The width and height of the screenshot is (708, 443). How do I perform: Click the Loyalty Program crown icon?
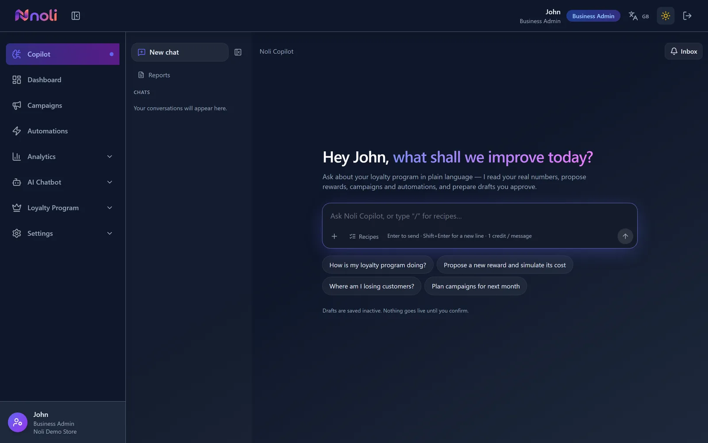(17, 208)
